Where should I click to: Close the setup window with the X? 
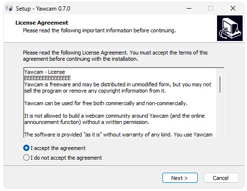(x=233, y=8)
